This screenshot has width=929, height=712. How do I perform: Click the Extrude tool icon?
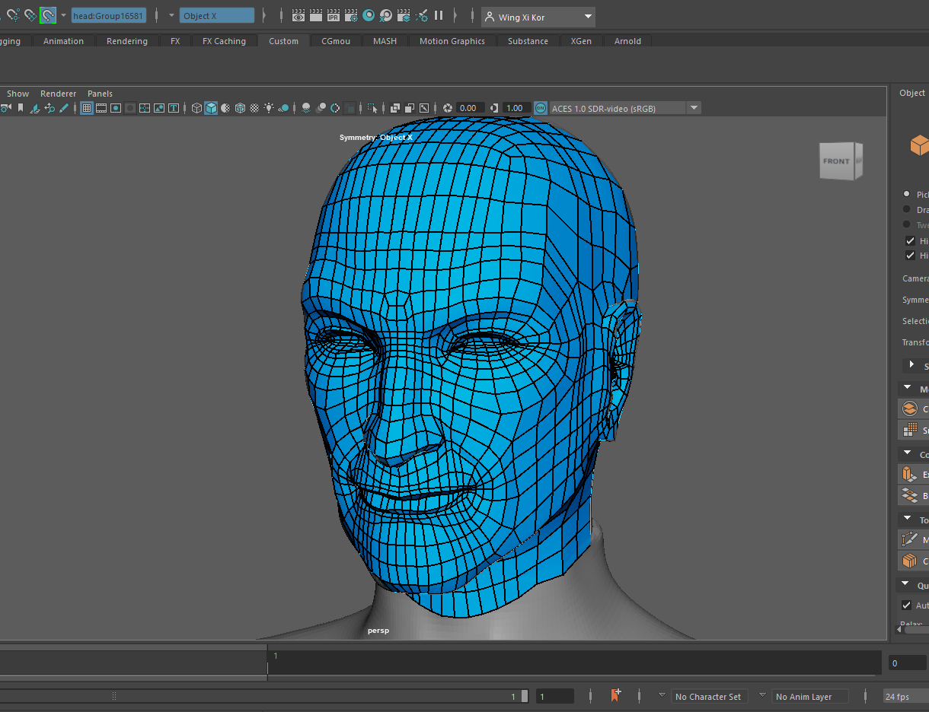tap(909, 474)
